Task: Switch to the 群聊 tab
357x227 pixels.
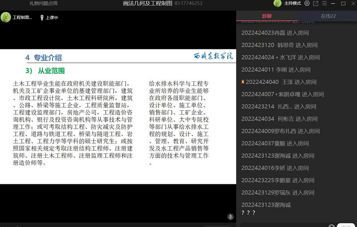Action: 266,16
